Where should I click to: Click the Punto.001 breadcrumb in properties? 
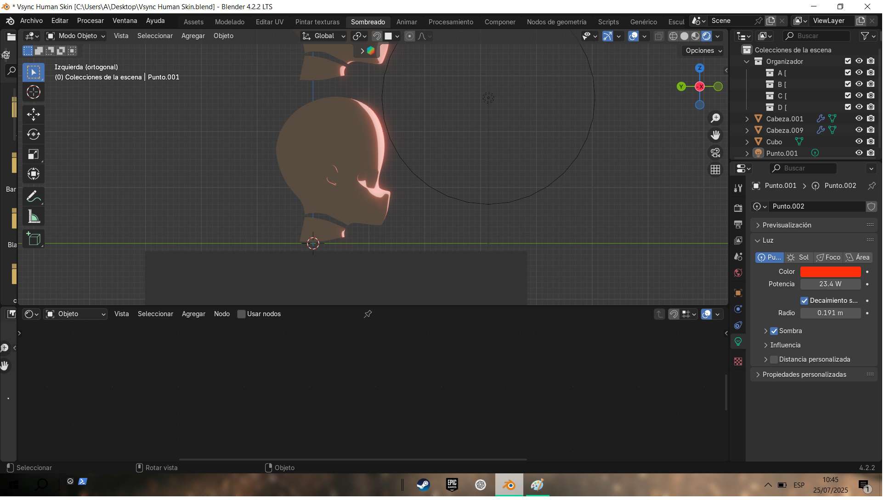776,186
